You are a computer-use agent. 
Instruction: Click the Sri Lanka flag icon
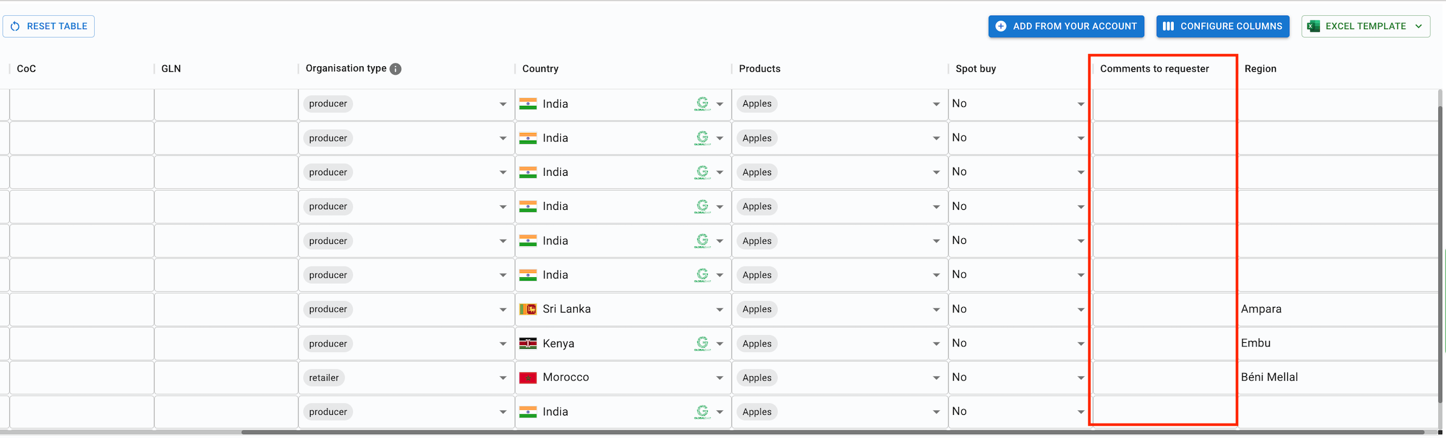coord(528,309)
